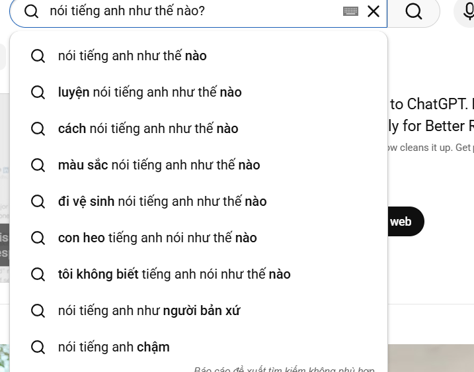The height and width of the screenshot is (372, 474).
Task: Click search icon beside 'nói tiếng anh chậm'
Action: coord(38,348)
